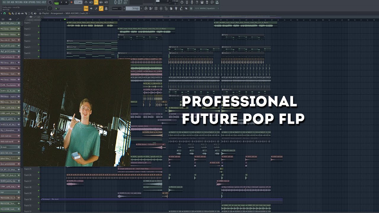Toggle the loop recording icon

click(106, 2)
